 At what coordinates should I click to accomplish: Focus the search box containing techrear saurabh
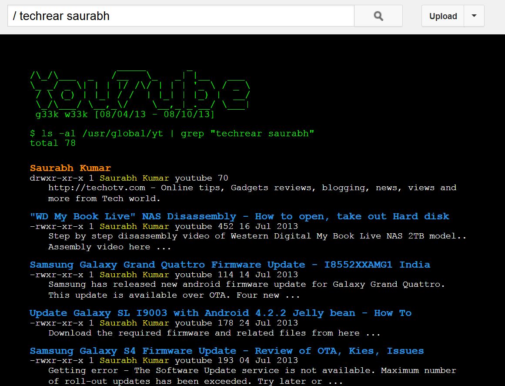pyautogui.click(x=181, y=16)
